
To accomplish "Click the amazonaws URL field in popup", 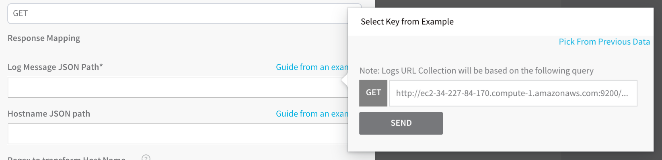I will click(513, 93).
